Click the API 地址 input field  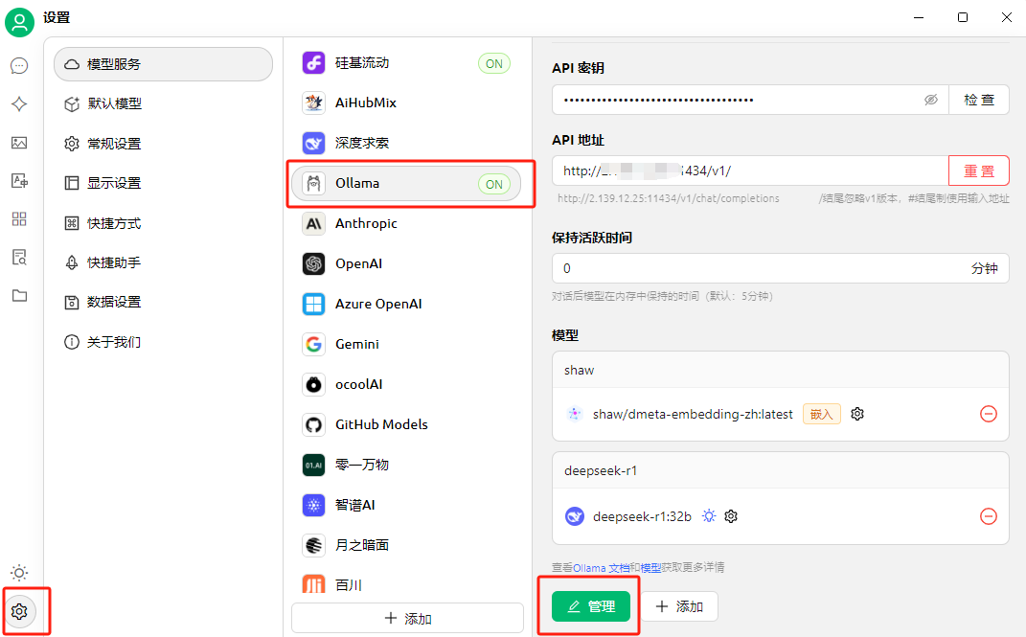[x=750, y=171]
